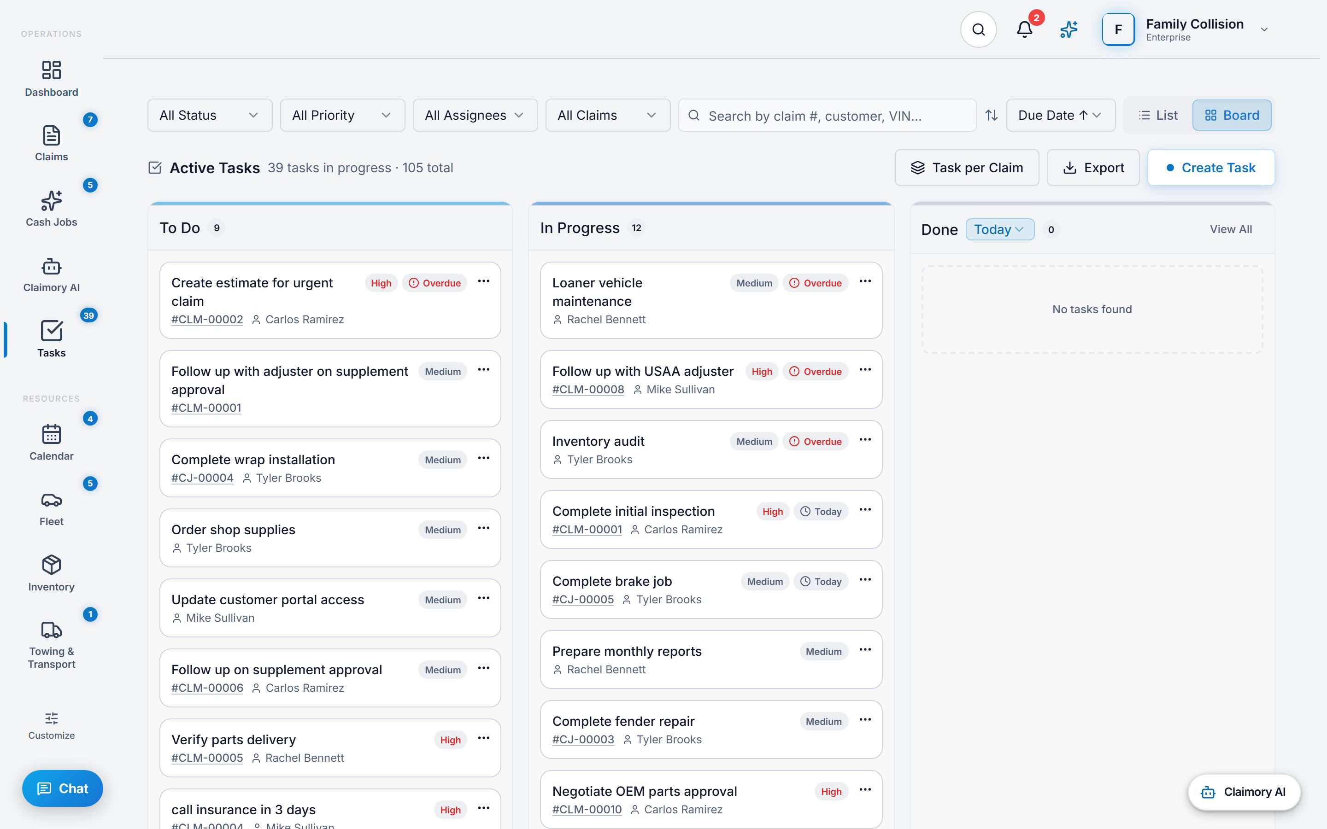Viewport: 1327px width, 829px height.
Task: Click the Export button
Action: (x=1093, y=168)
